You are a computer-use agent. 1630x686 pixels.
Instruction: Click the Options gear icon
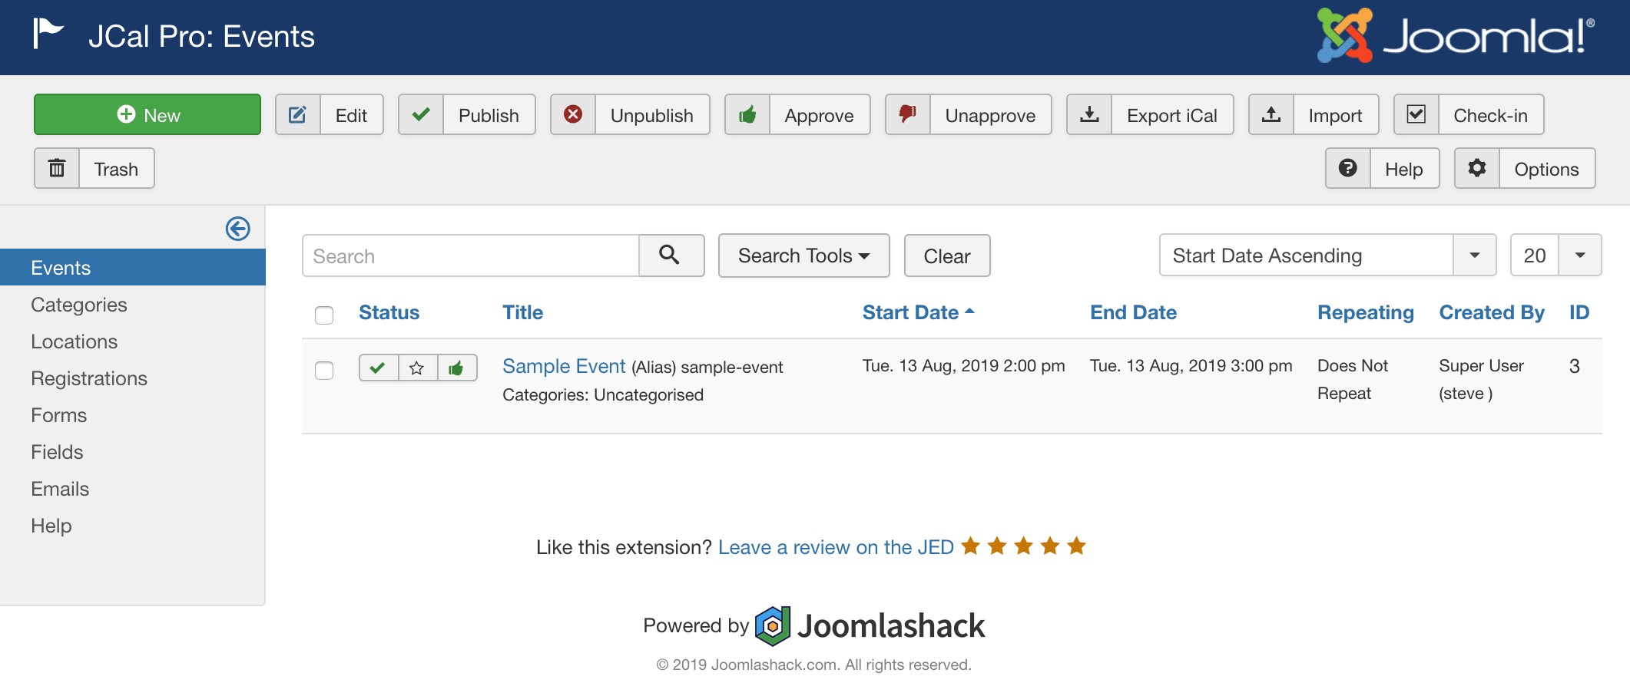tap(1476, 169)
